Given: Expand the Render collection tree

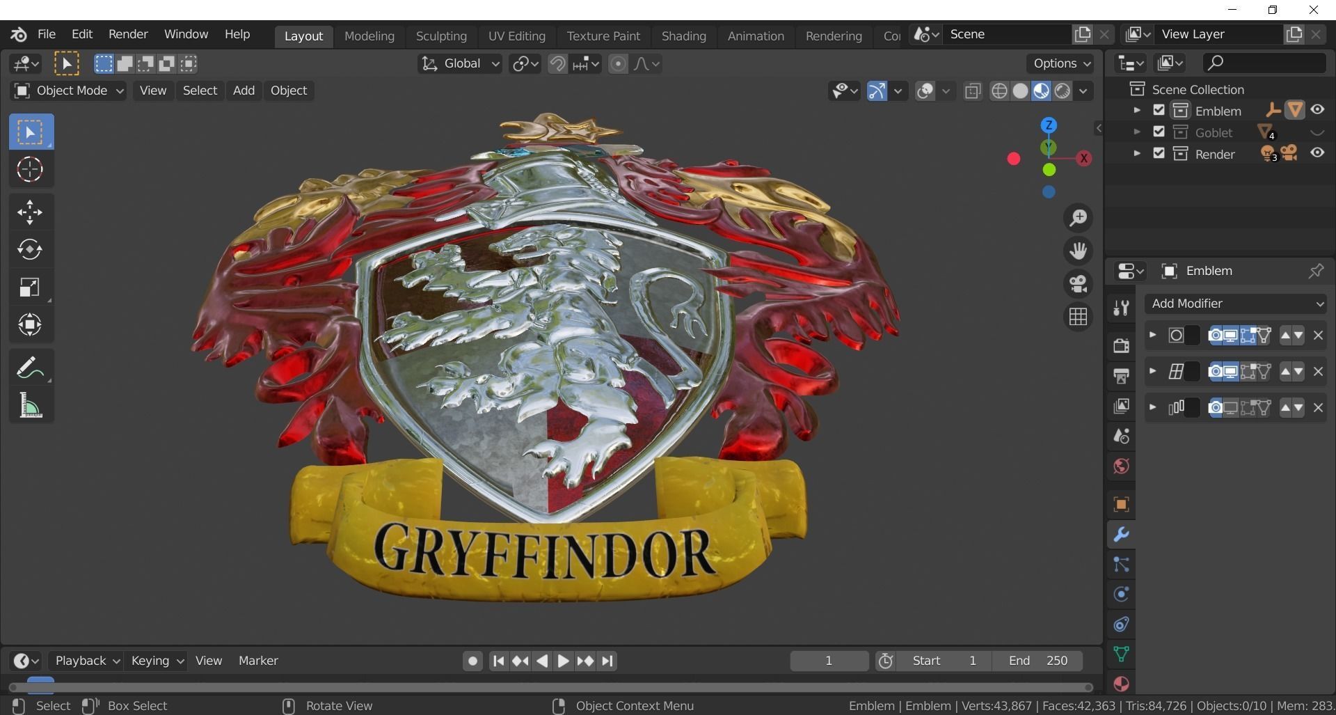Looking at the screenshot, I should [1137, 153].
